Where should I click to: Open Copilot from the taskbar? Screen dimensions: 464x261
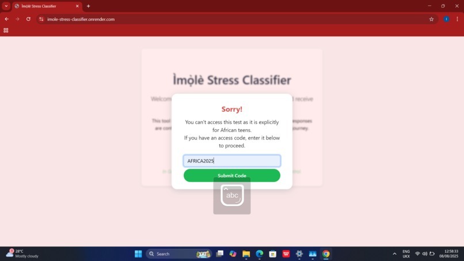233,254
